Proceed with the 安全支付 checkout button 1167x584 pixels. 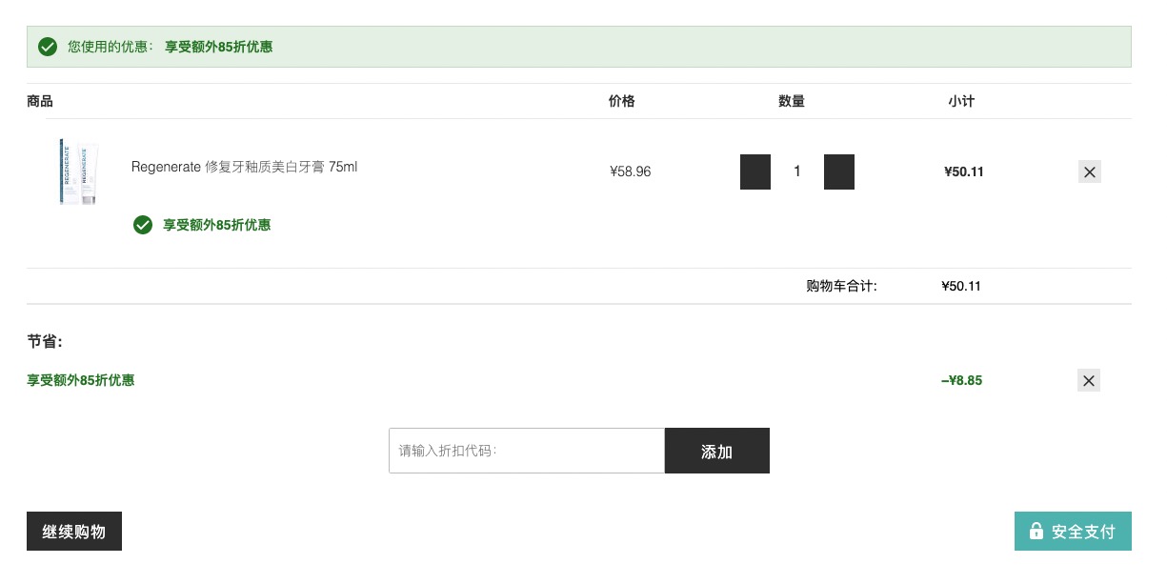[1073, 532]
